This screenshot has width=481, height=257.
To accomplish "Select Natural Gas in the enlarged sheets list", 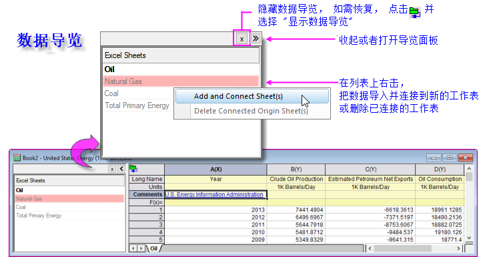I will 181,81.
